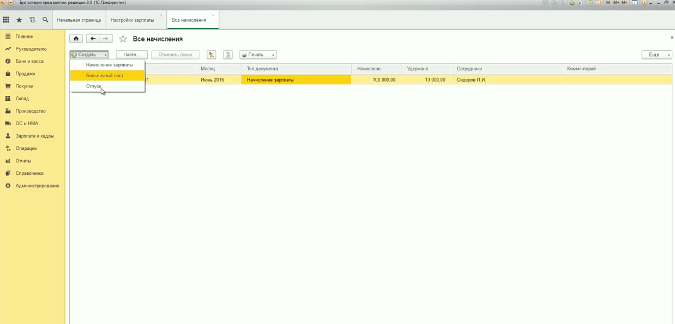
Task: Open the Еще dropdown menu
Action: 656,54
